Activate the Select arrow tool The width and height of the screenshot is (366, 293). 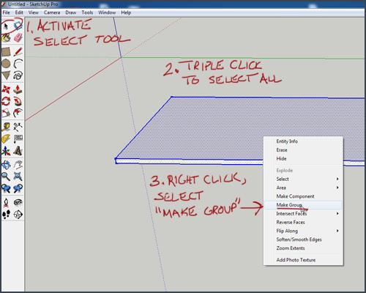point(6,26)
